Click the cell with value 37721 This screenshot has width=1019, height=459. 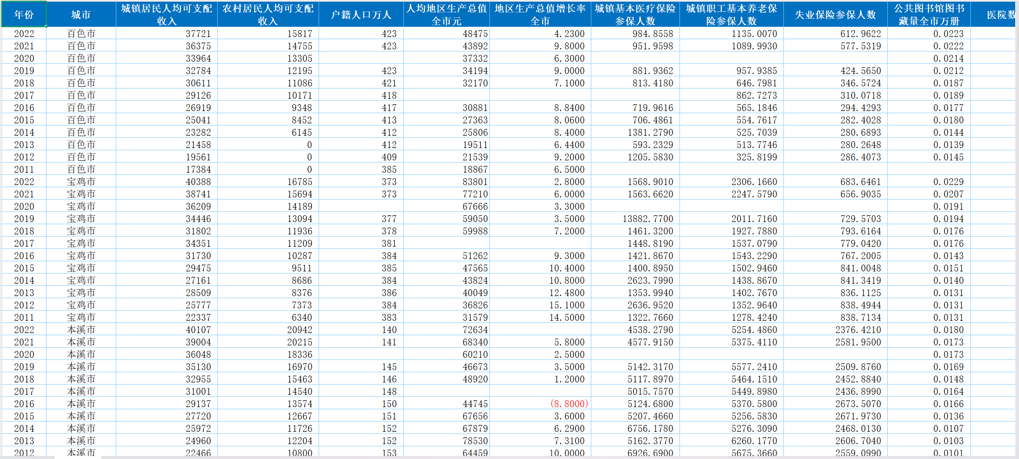point(198,34)
